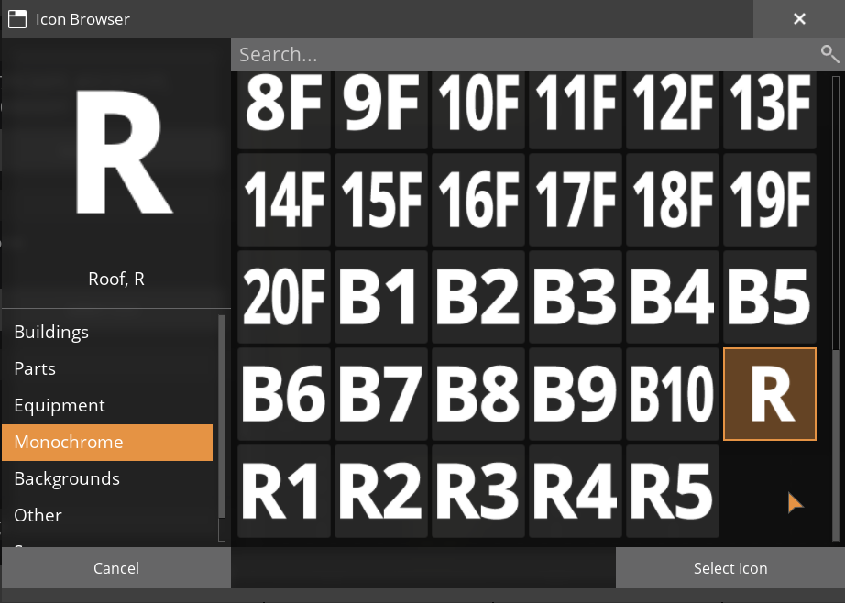
Task: Choose the B7 basement icon
Action: click(381, 394)
